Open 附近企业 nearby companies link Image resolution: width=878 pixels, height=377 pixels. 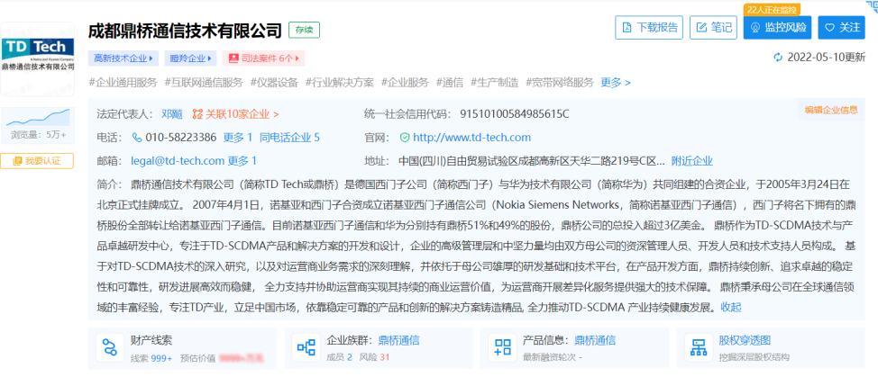click(x=692, y=161)
